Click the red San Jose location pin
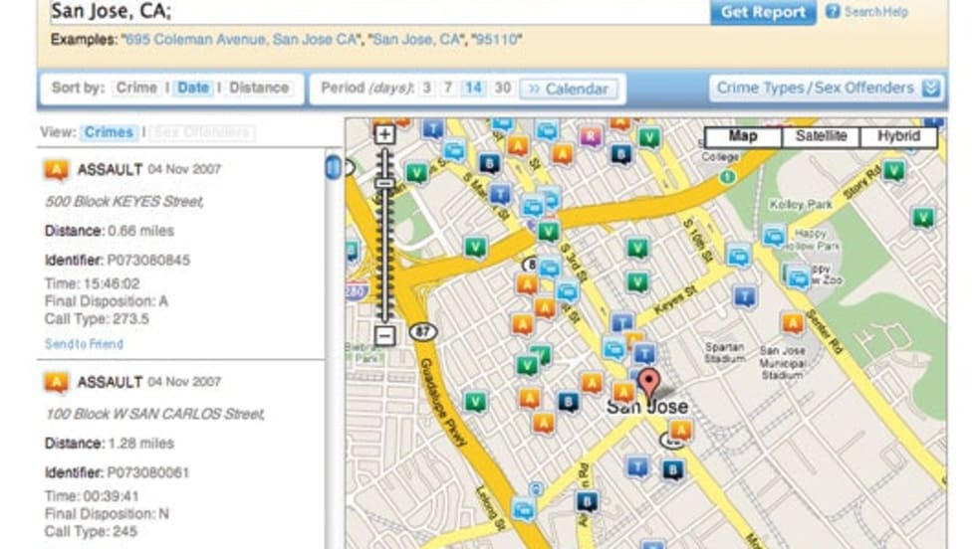The width and height of the screenshot is (976, 549). [648, 383]
